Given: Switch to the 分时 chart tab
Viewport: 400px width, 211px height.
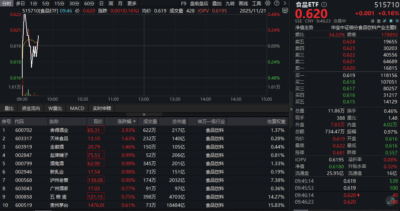Looking at the screenshot, I should (x=7, y=3).
